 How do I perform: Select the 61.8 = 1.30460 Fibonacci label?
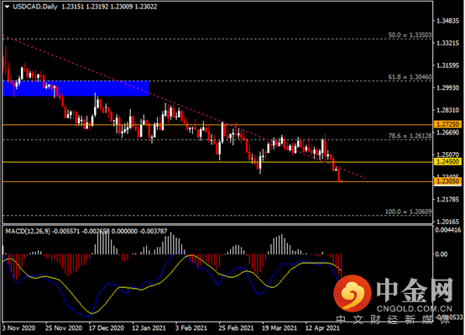(x=410, y=77)
